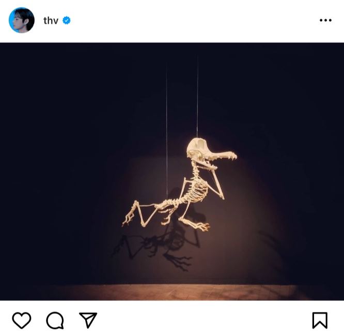
Task: Like the post with the heart icon
Action: pyautogui.click(x=22, y=321)
